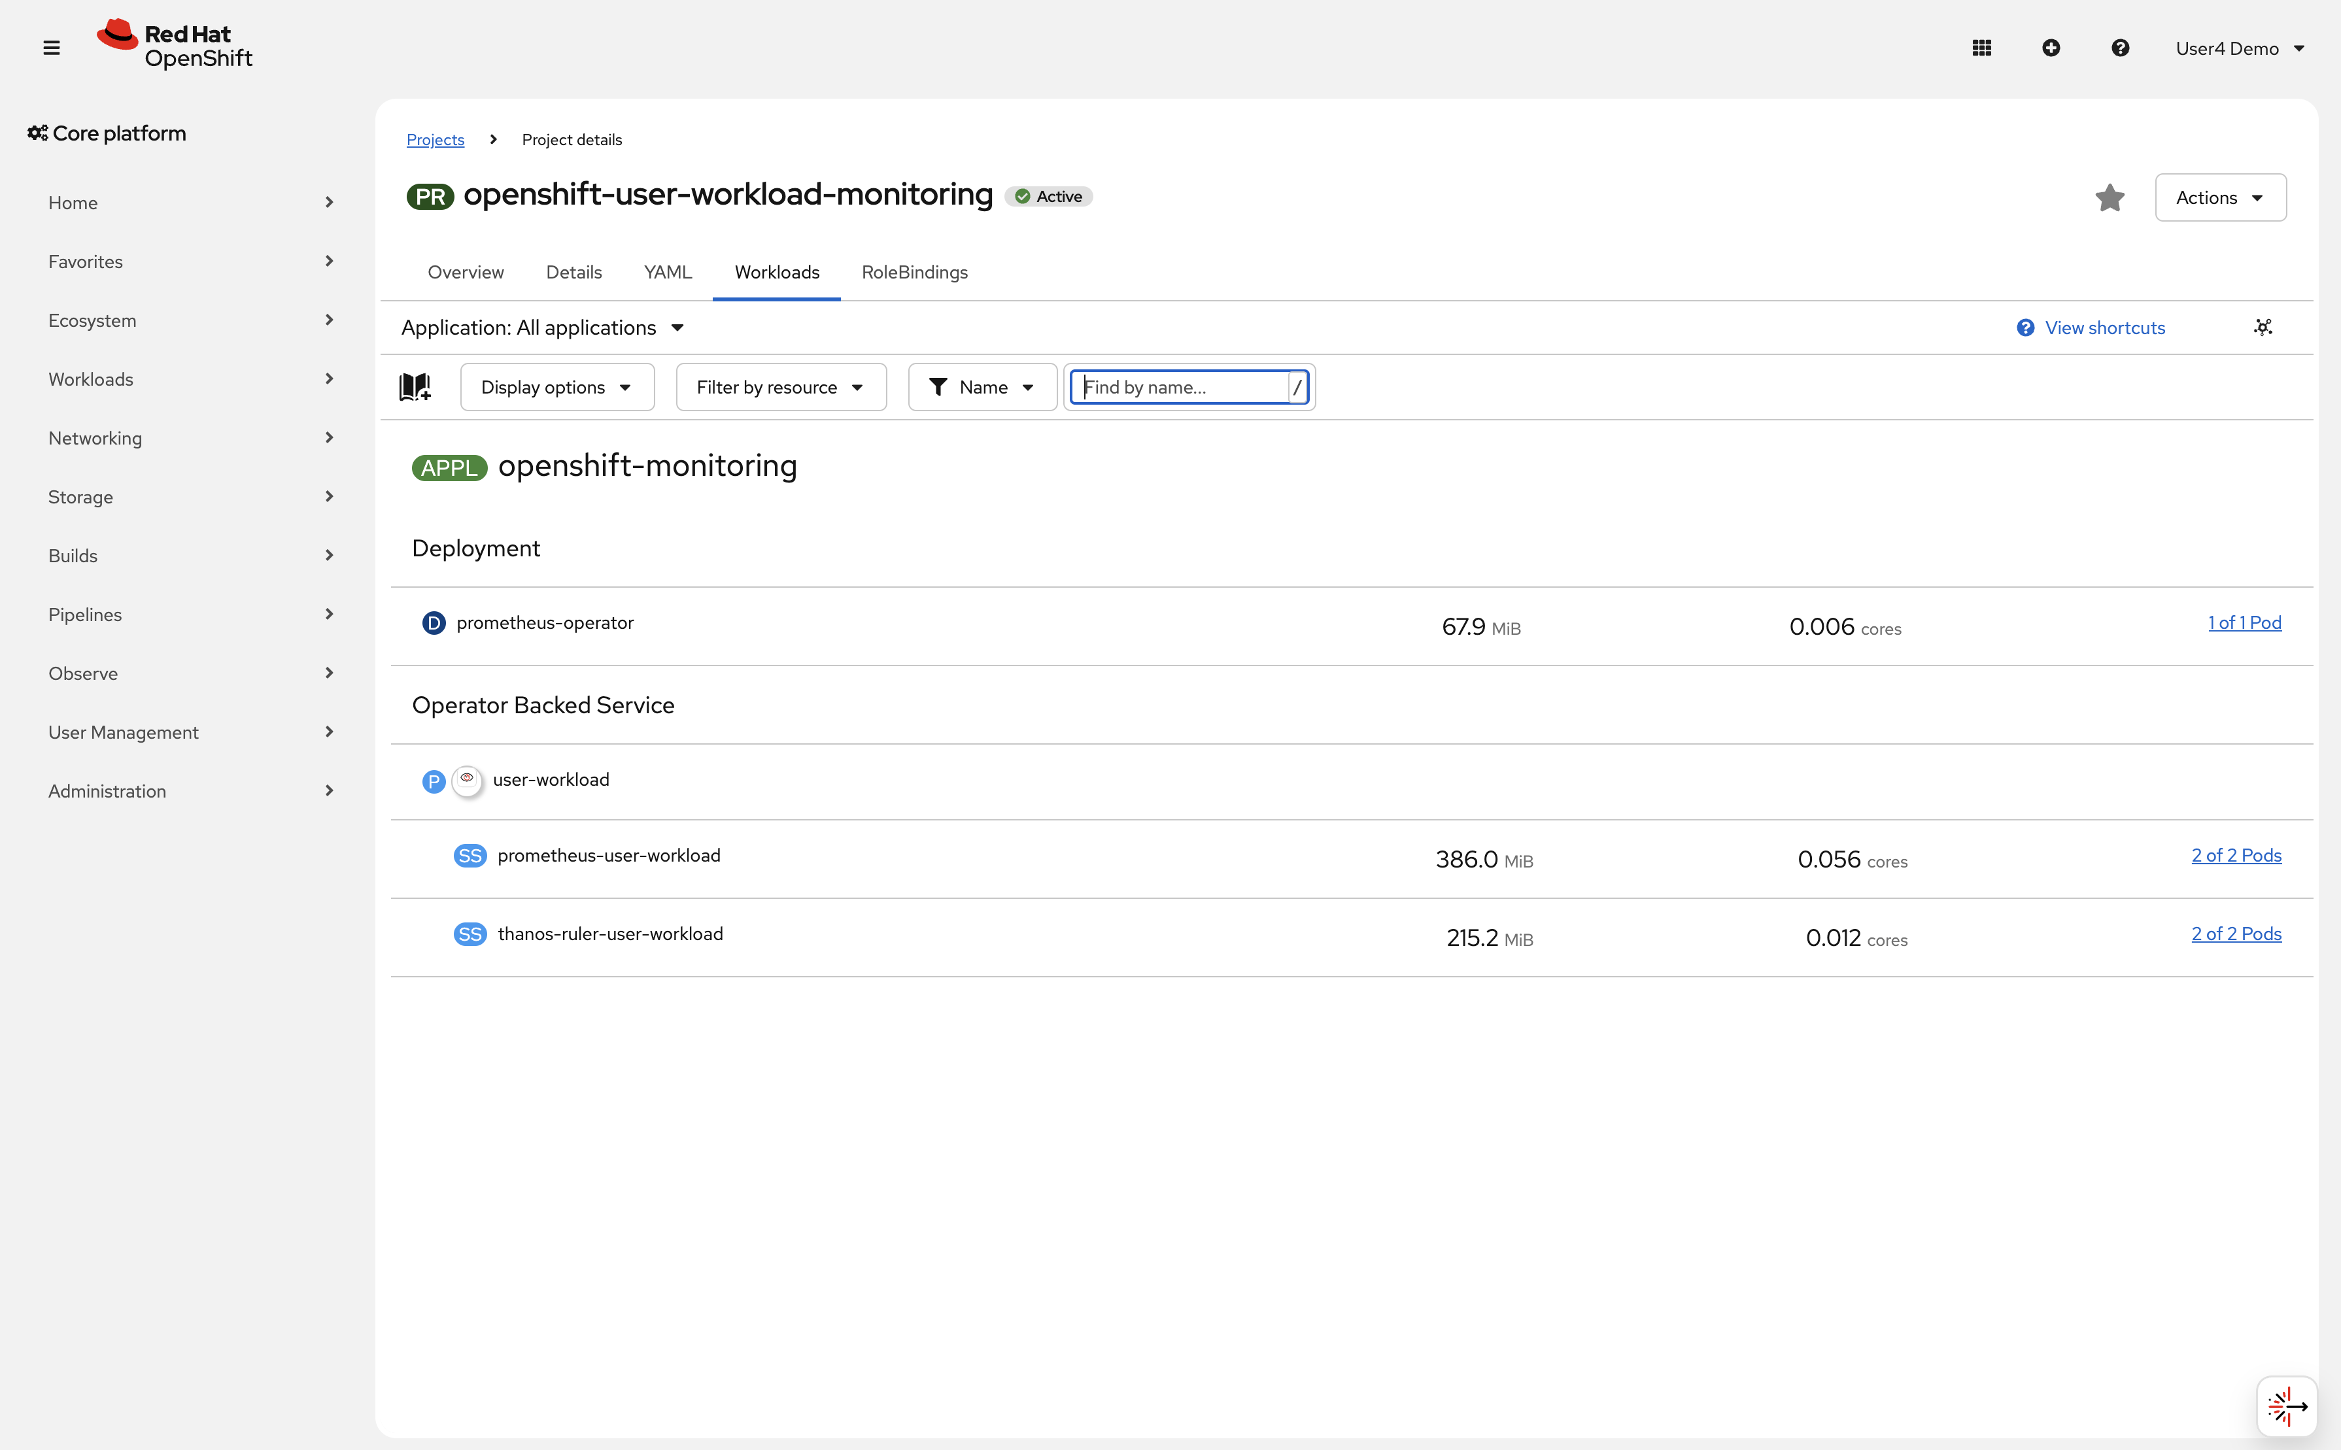Switch to topology graph view icon
The image size is (2341, 1450).
(2263, 327)
